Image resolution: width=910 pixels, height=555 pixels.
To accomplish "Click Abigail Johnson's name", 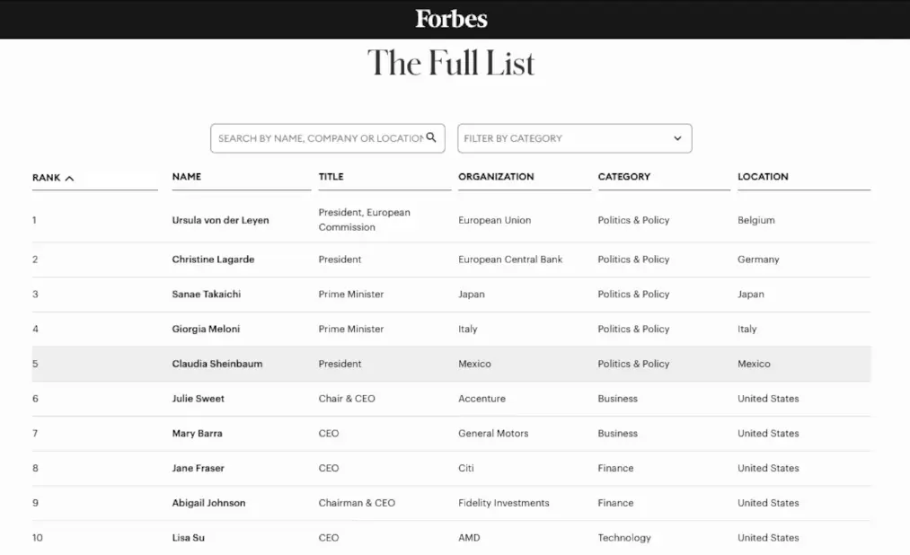I will [x=208, y=503].
